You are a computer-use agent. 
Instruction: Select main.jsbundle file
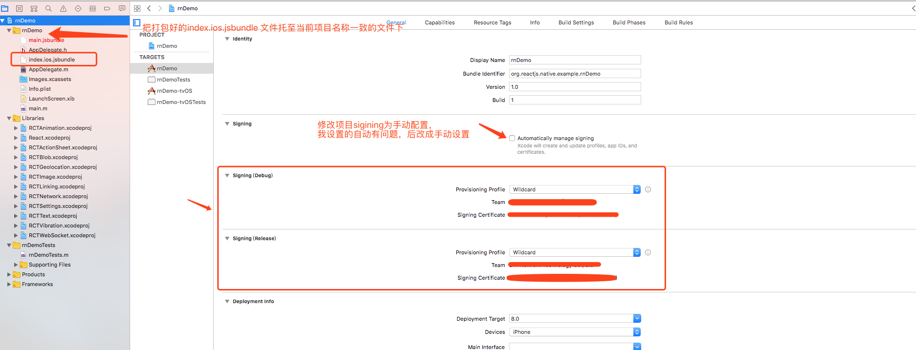pyautogui.click(x=46, y=40)
